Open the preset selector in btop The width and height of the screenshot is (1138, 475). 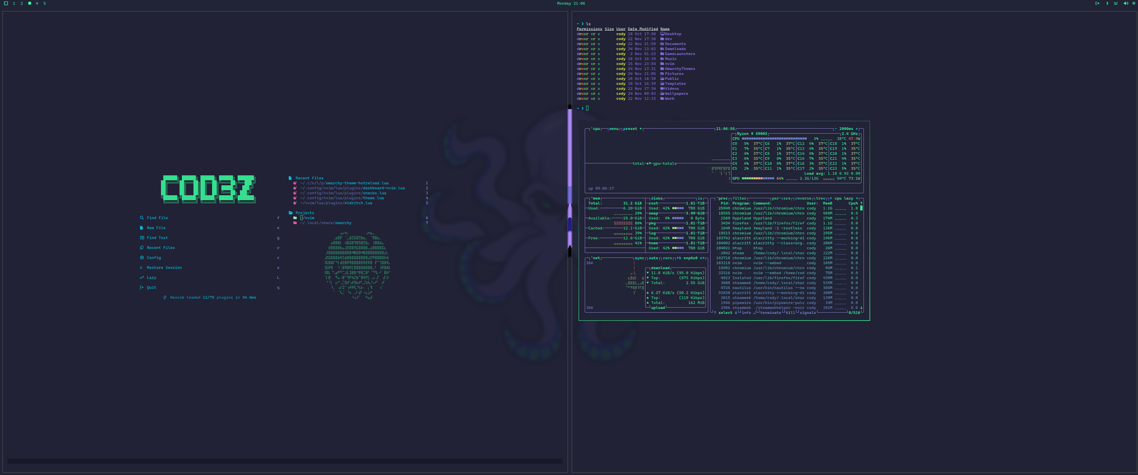[x=630, y=129]
